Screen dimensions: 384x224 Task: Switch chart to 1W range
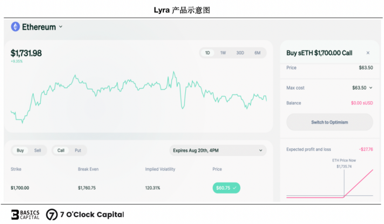[x=223, y=53]
